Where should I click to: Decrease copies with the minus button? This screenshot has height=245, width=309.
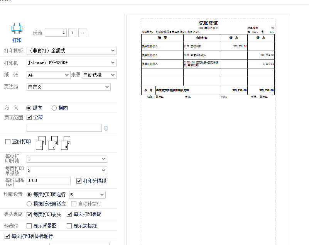pyautogui.click(x=83, y=33)
